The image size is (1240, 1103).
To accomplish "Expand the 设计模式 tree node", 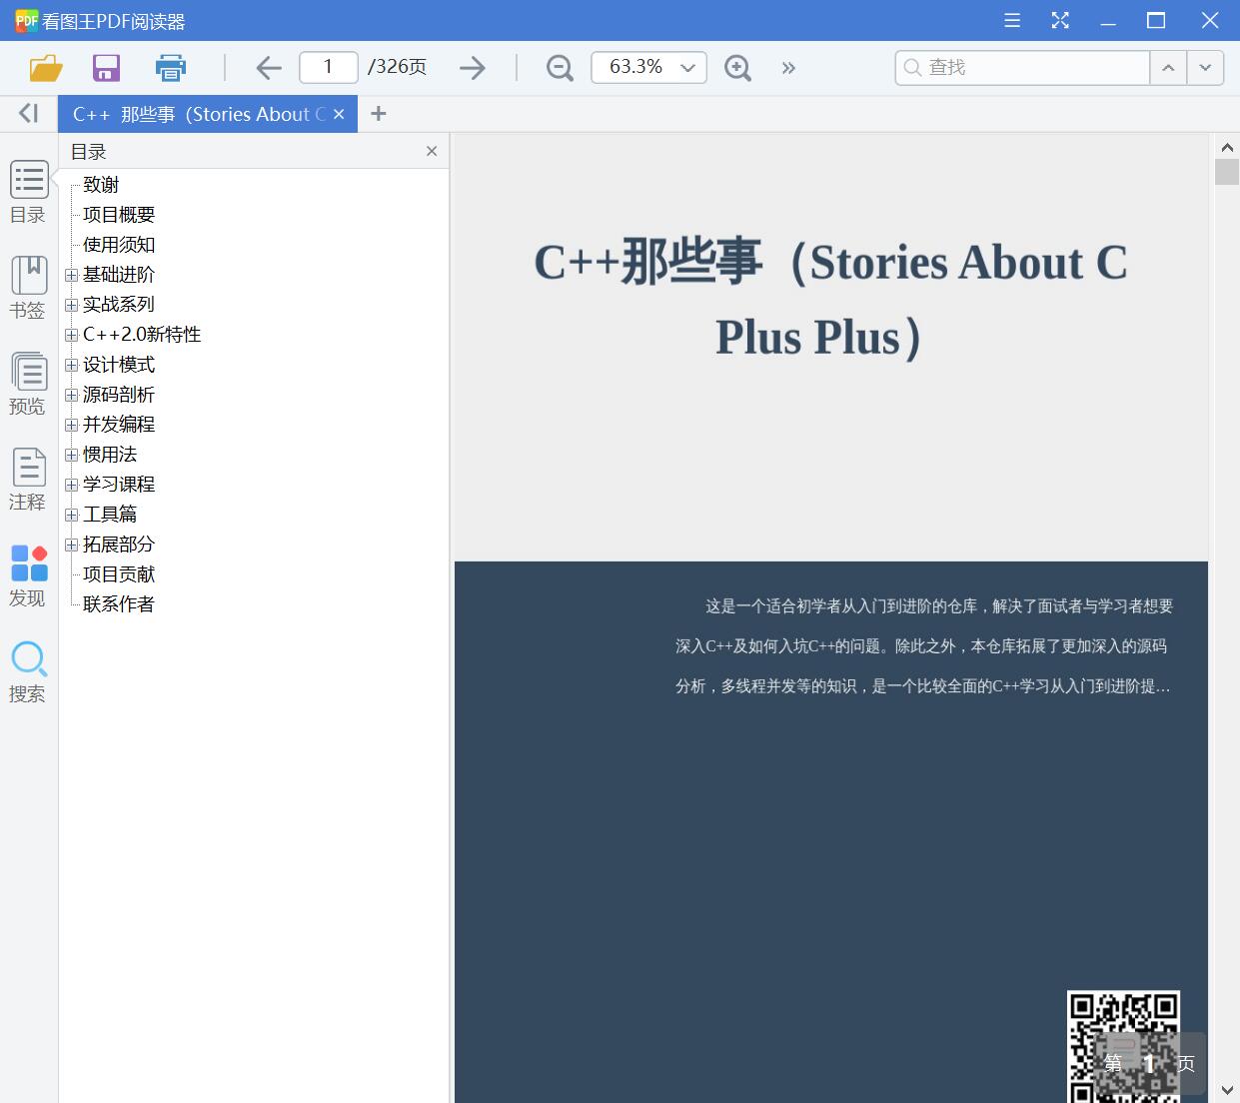I will point(70,365).
